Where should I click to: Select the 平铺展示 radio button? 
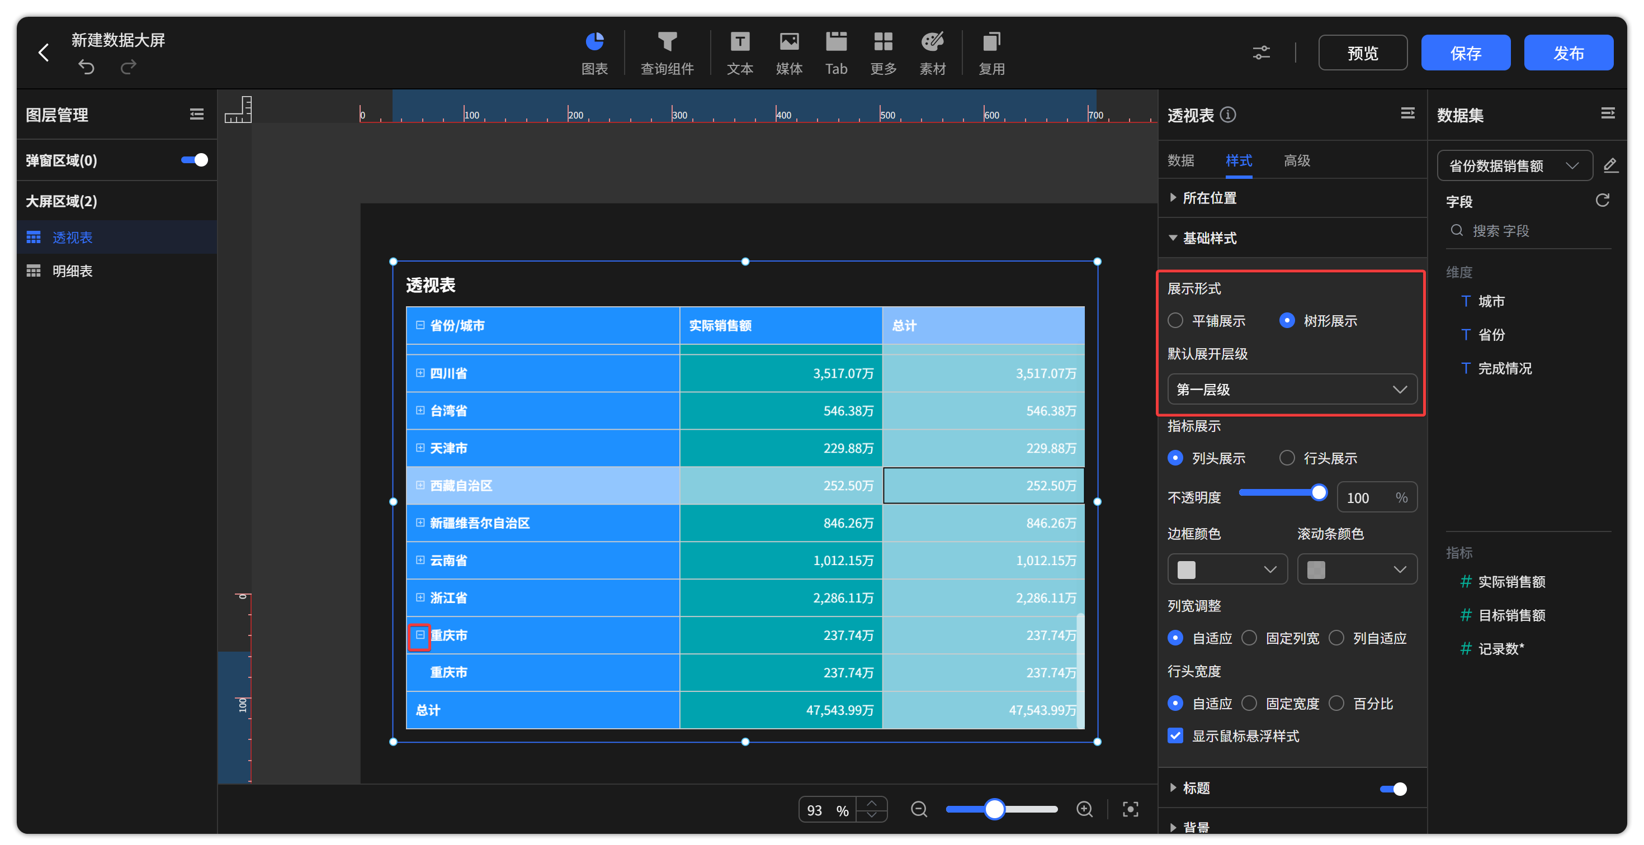tap(1175, 321)
